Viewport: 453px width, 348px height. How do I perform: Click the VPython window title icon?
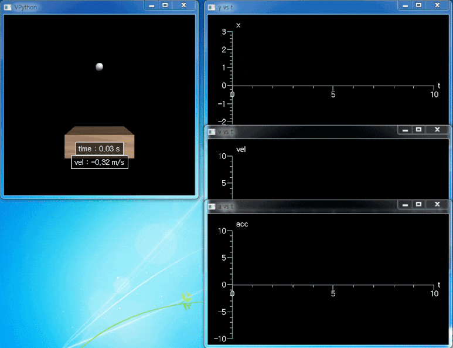pos(8,7)
